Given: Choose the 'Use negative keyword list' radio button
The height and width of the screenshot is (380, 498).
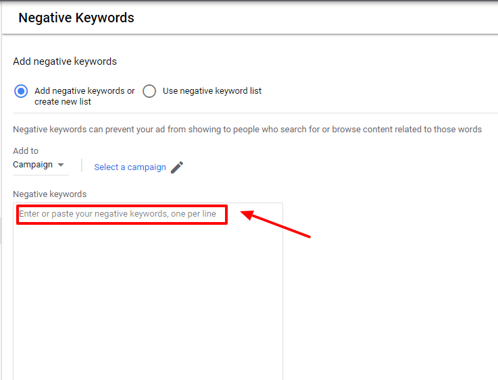Looking at the screenshot, I should [x=149, y=91].
